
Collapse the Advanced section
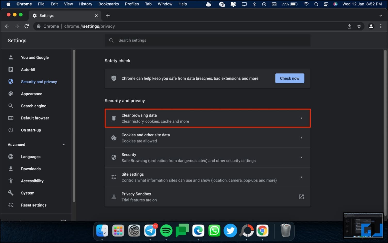click(63, 144)
